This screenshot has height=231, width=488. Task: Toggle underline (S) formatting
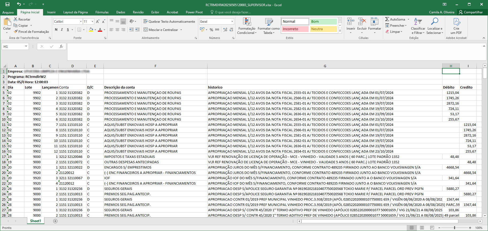coord(68,30)
